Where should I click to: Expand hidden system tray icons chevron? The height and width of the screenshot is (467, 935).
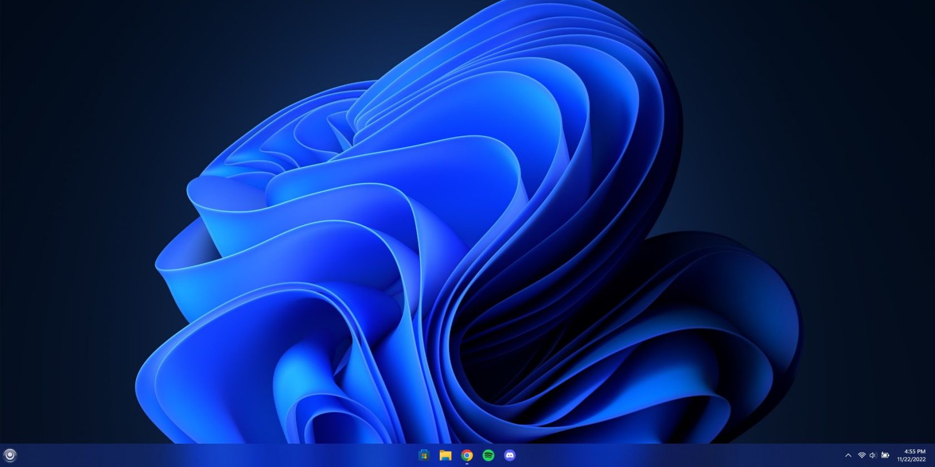(x=848, y=455)
